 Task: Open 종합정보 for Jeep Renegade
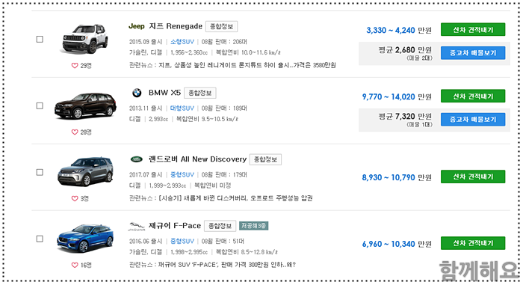click(221, 26)
